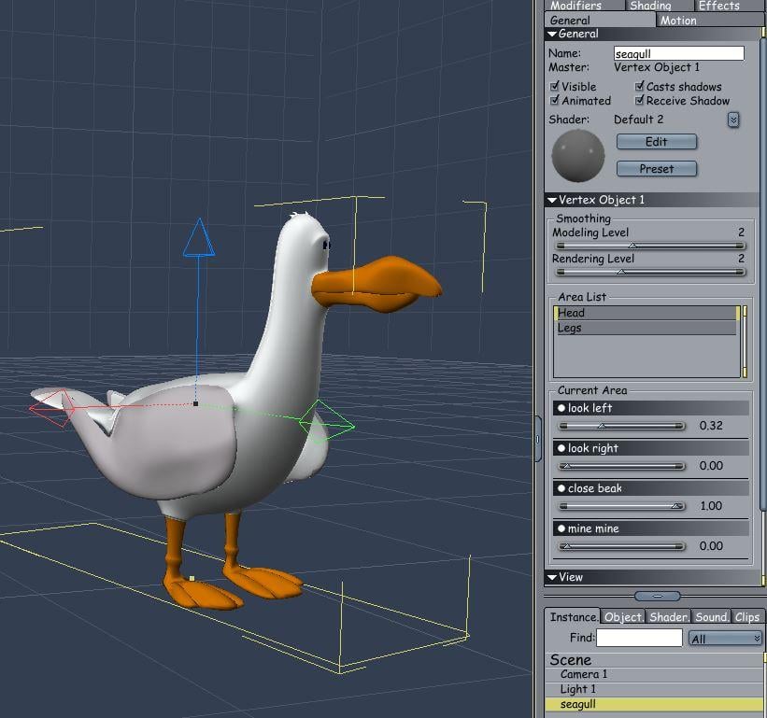Click the properties panel collapse handle on left edge
This screenshot has width=767, height=718.
(538, 439)
